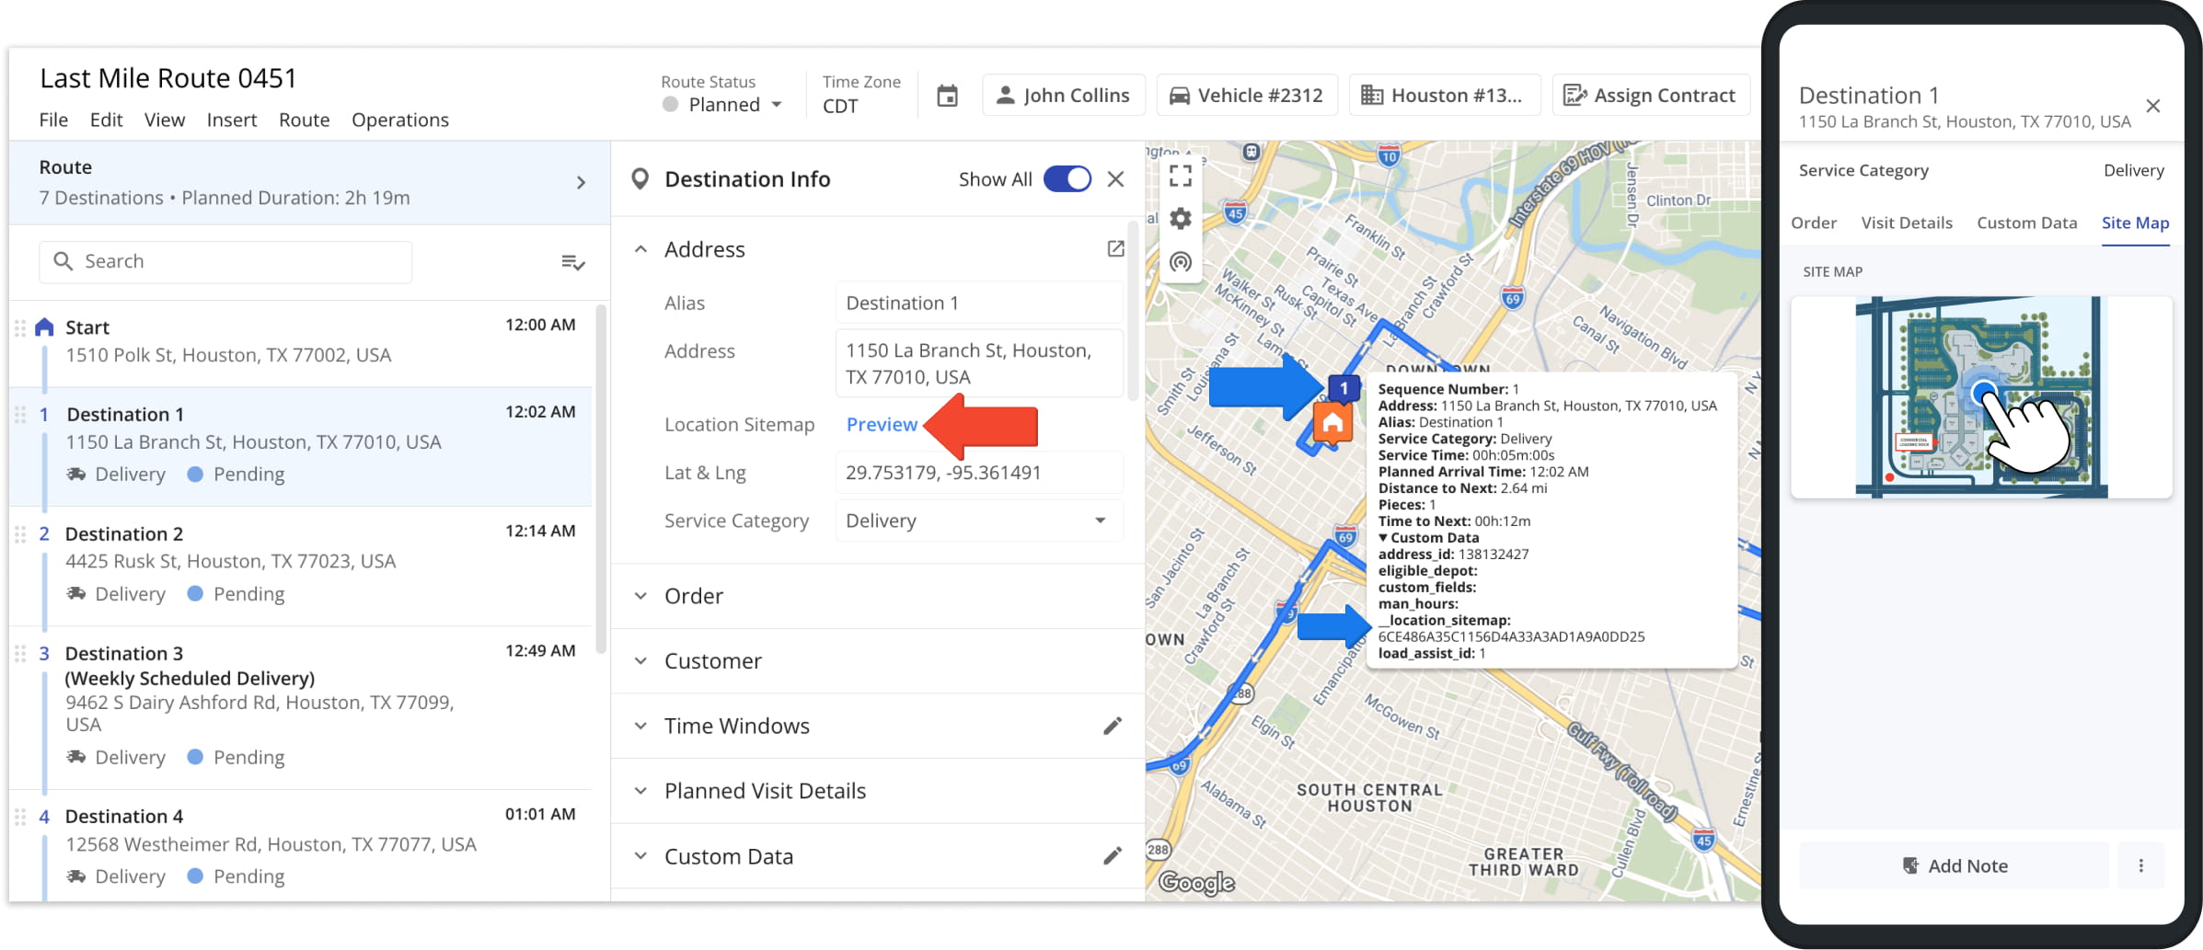This screenshot has width=2203, height=950.
Task: Switch to Order tab on mobile
Action: point(1814,223)
